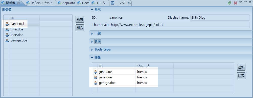Click the 削除 button
Screen dimensions: 253x98
pyautogui.click(x=80, y=28)
